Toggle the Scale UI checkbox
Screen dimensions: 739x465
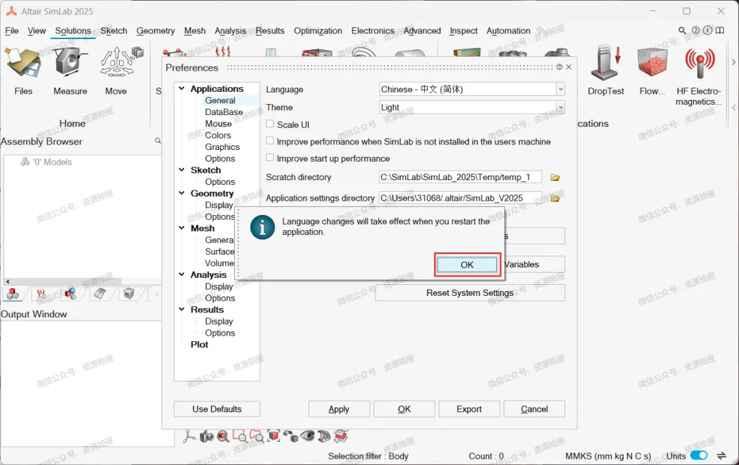click(x=270, y=124)
